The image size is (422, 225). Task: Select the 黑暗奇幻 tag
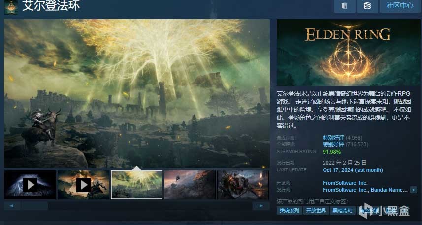click(342, 211)
